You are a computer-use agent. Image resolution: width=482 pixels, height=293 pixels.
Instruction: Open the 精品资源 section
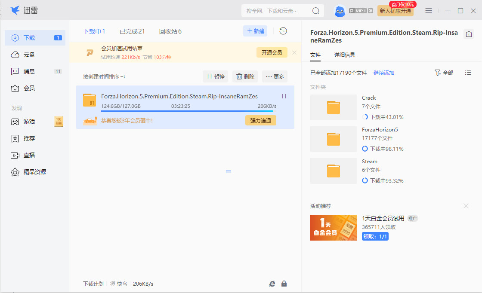tap(35, 172)
